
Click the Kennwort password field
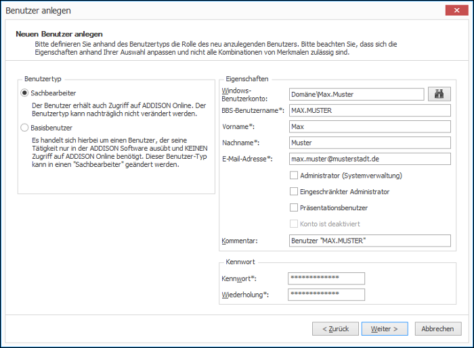(326, 278)
